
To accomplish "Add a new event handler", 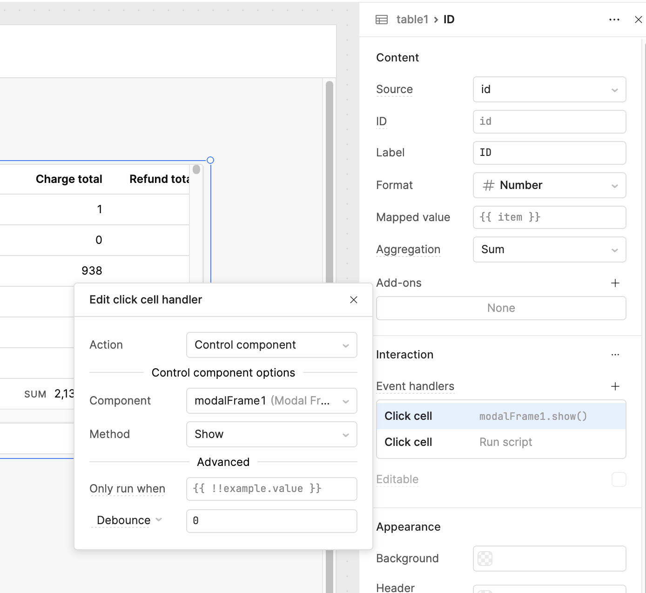I will pyautogui.click(x=615, y=386).
